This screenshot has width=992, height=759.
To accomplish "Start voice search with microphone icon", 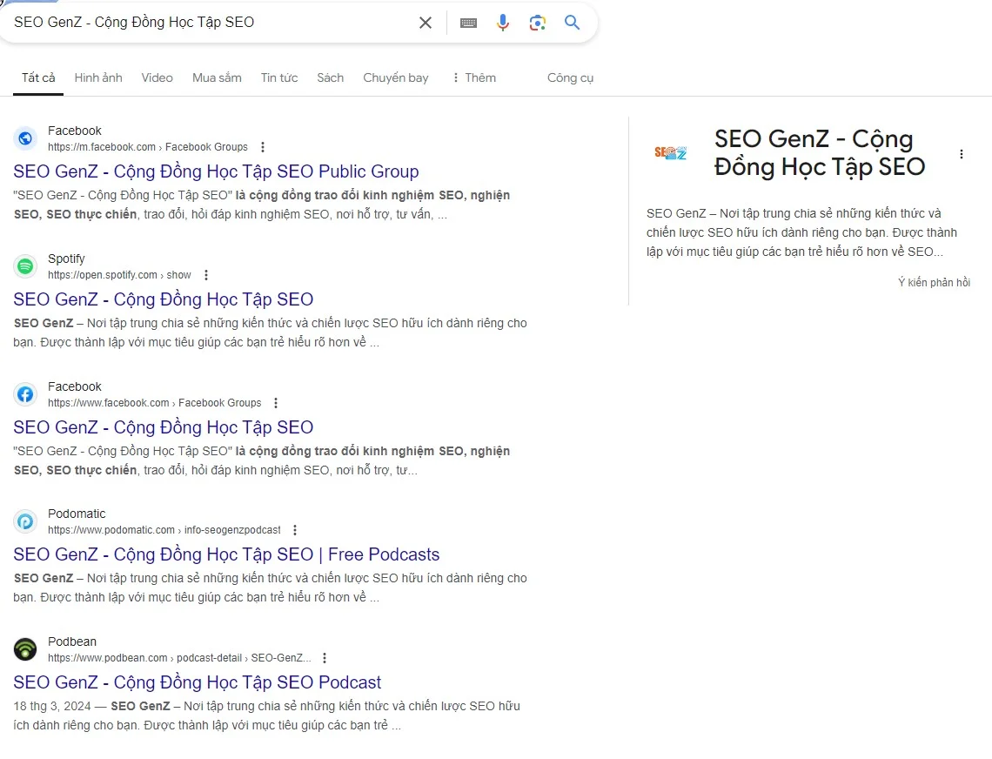I will click(x=503, y=23).
